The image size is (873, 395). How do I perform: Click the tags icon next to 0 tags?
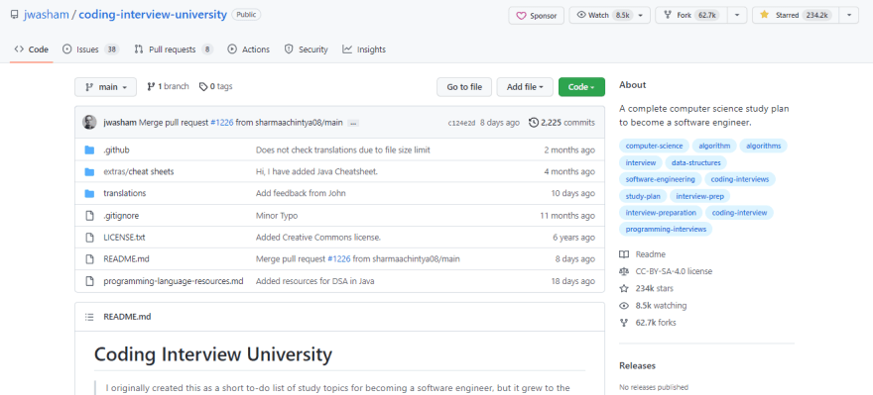click(203, 87)
